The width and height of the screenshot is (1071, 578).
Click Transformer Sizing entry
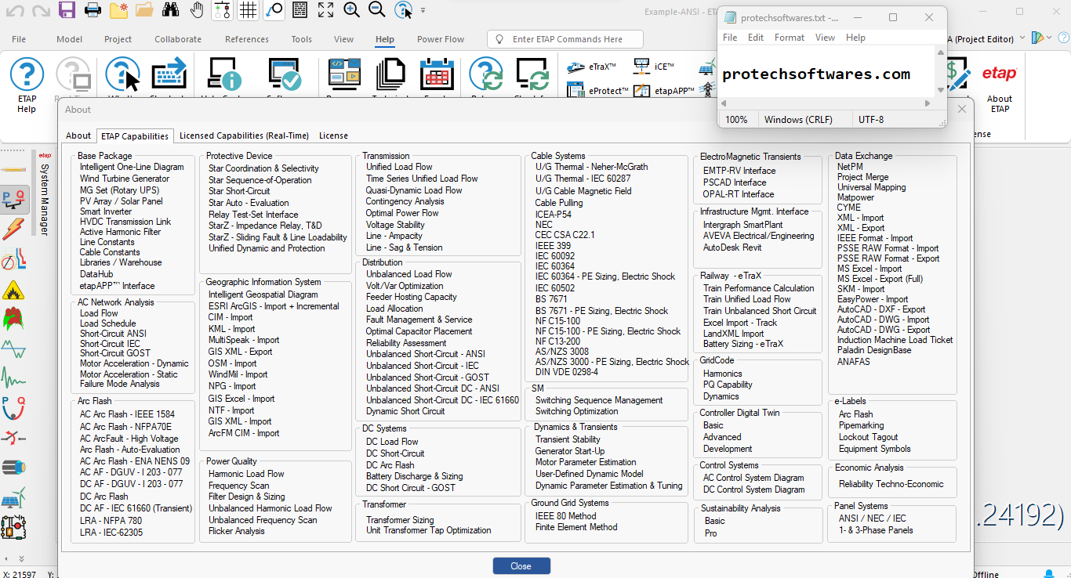[400, 519]
